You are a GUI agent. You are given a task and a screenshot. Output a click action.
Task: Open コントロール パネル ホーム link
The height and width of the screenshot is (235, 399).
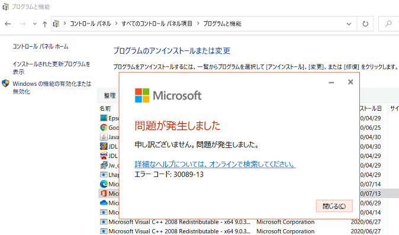click(x=40, y=47)
